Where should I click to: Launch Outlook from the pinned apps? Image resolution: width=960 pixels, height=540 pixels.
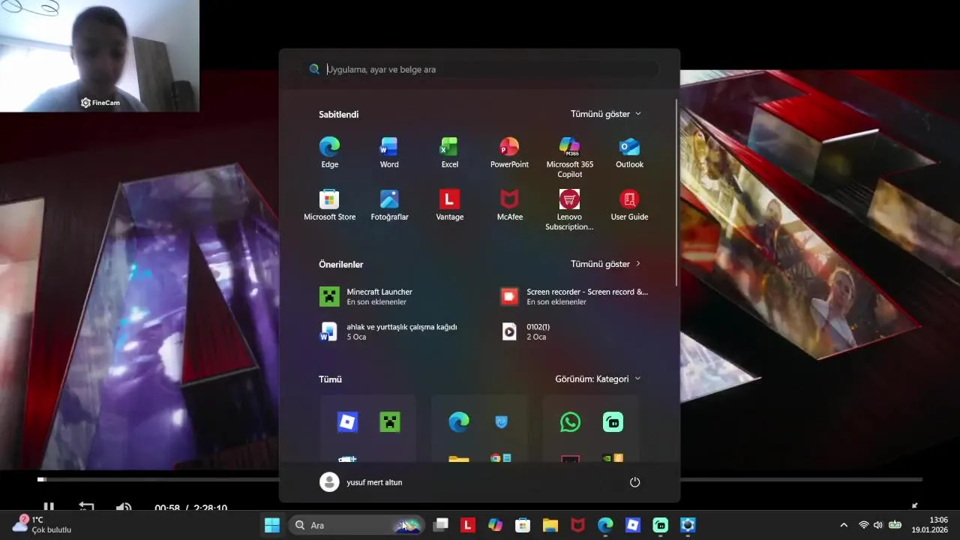[629, 152]
